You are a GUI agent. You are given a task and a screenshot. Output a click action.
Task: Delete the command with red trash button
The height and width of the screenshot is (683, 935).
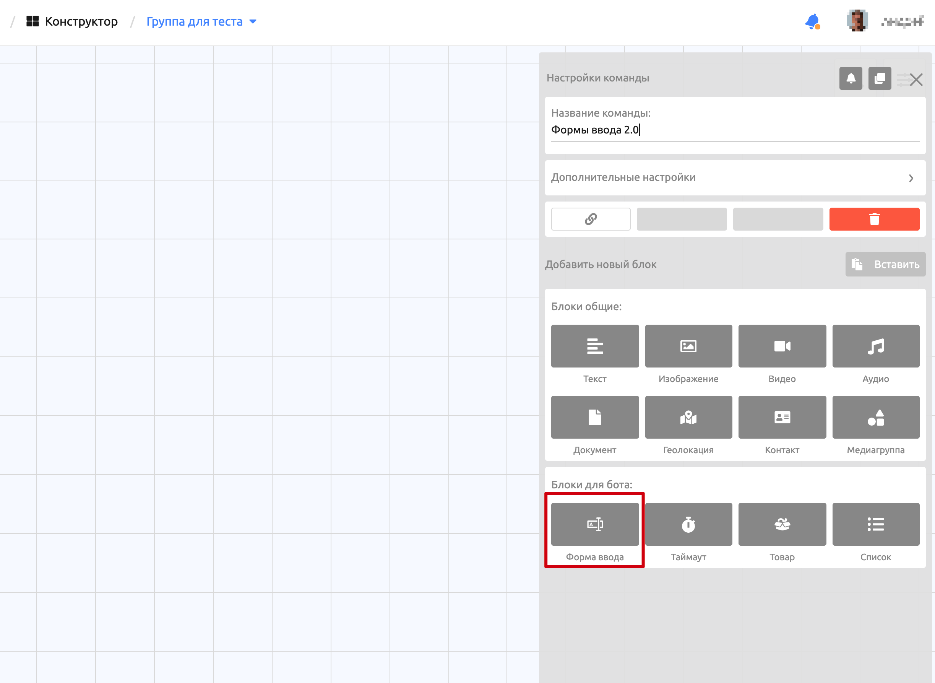(874, 219)
